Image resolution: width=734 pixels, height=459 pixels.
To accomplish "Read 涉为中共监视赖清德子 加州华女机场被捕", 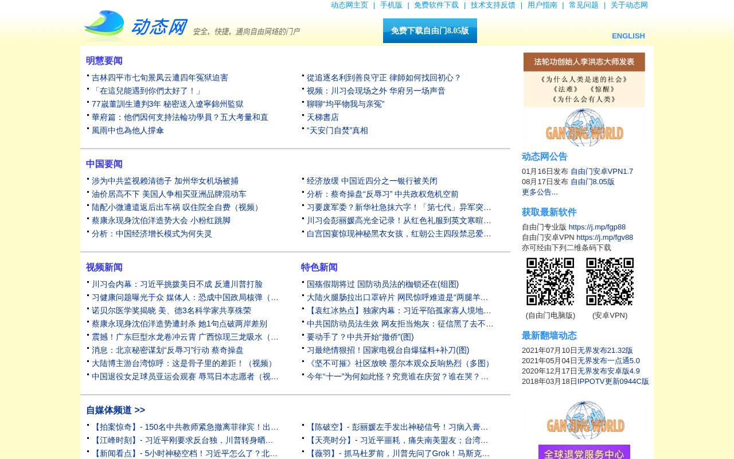I will tap(165, 181).
